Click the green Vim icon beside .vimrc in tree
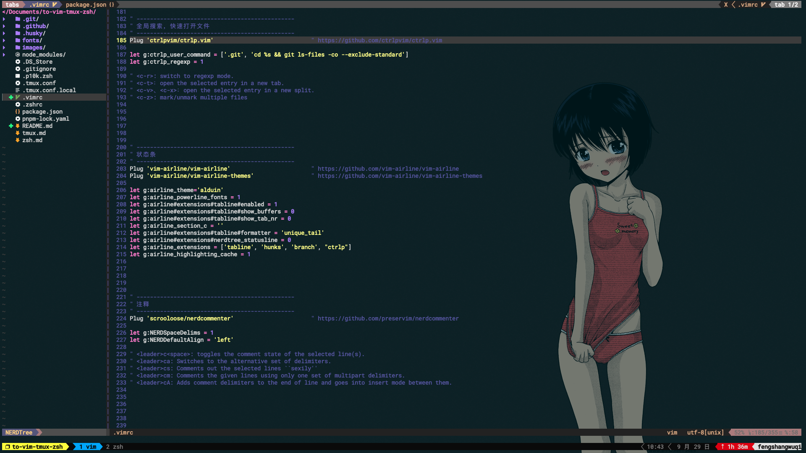Screen dimensions: 806x453 click(18, 97)
